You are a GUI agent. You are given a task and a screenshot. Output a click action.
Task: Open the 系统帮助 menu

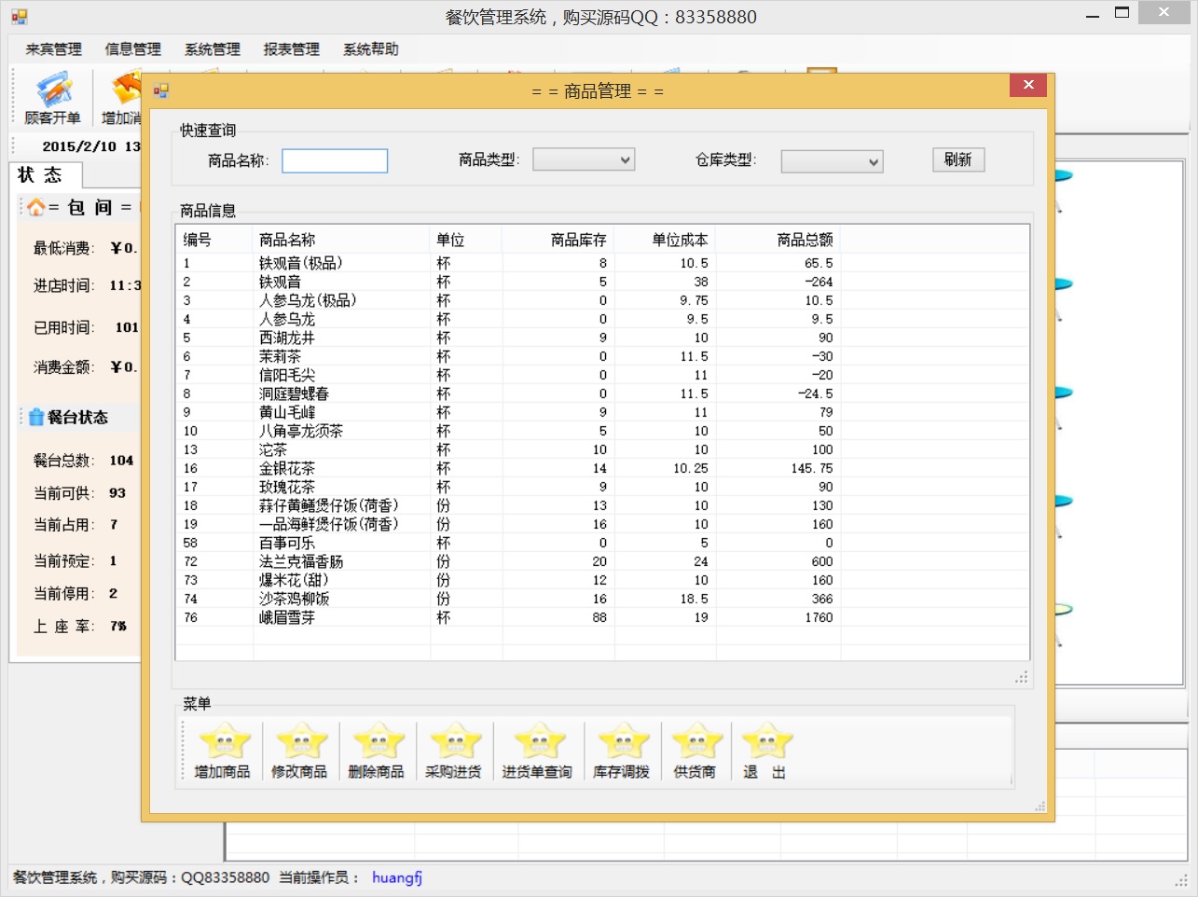tap(370, 49)
